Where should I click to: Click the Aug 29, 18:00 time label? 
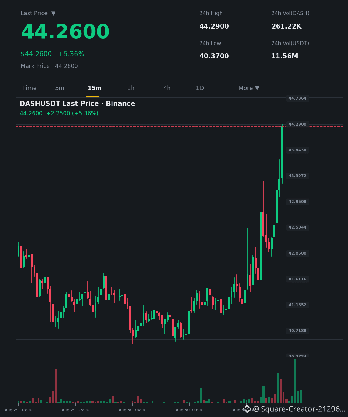[18, 410]
